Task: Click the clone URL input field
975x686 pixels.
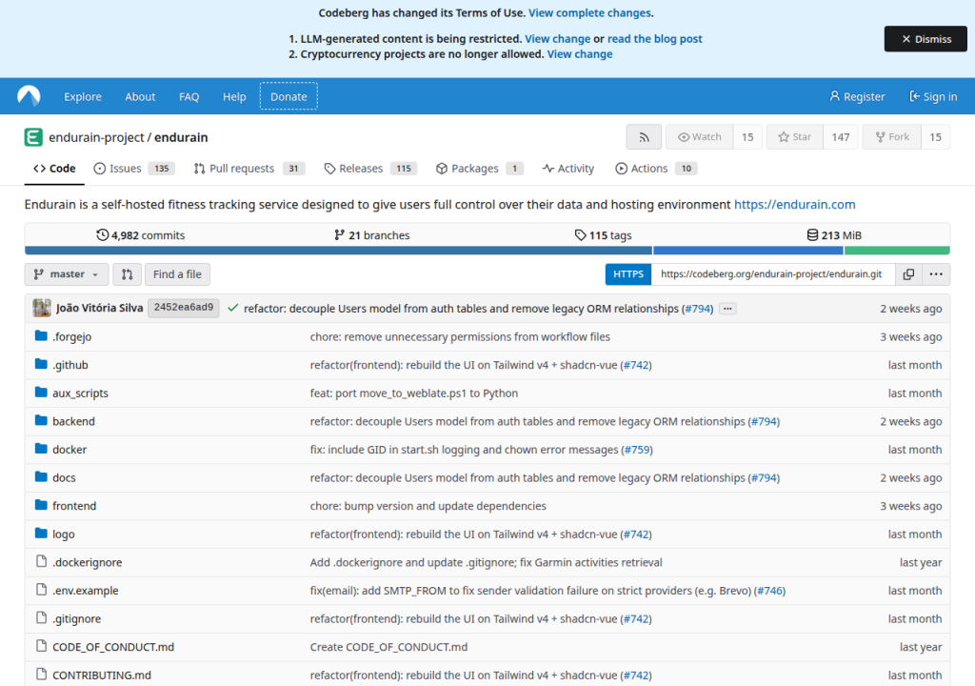Action: [773, 273]
